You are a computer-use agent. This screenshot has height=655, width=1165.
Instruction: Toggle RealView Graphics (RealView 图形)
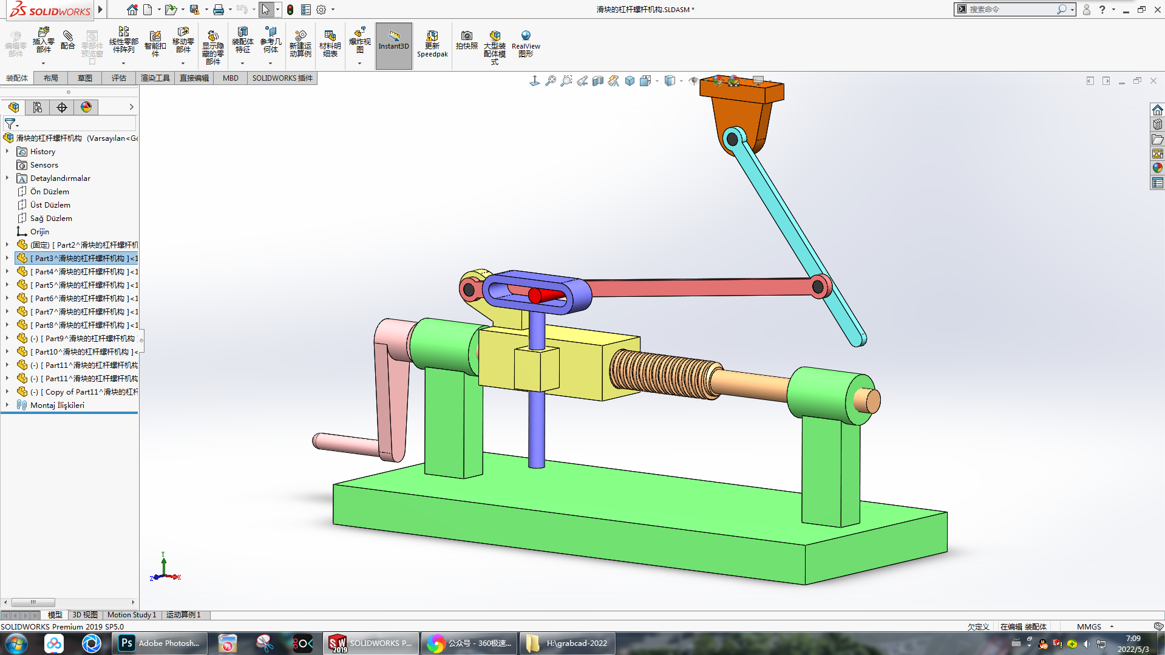(x=526, y=44)
